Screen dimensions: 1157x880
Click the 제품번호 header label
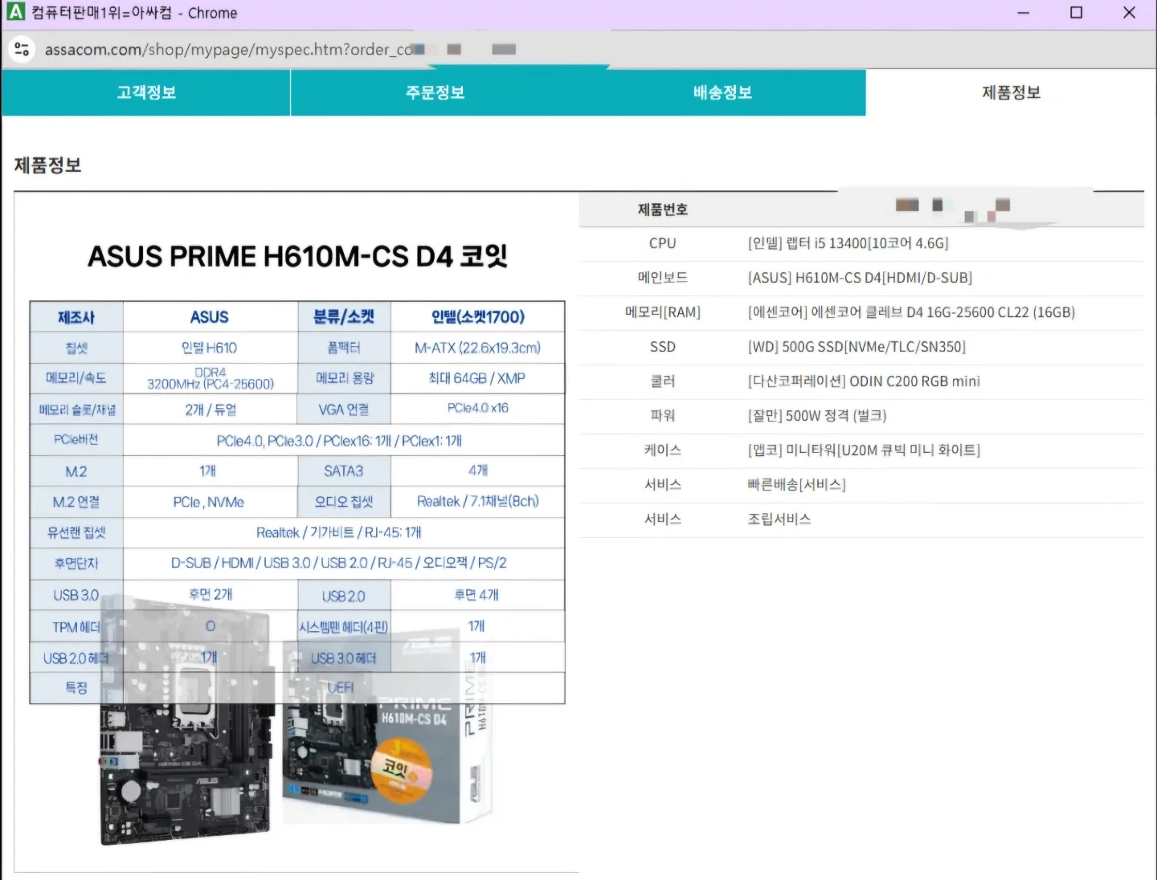click(x=663, y=210)
